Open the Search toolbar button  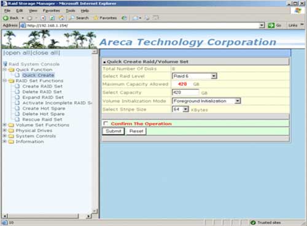(79, 18)
